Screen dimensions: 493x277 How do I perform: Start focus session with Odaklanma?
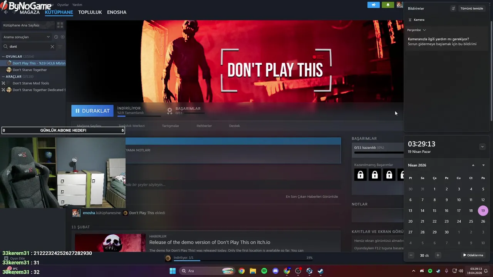click(473, 255)
